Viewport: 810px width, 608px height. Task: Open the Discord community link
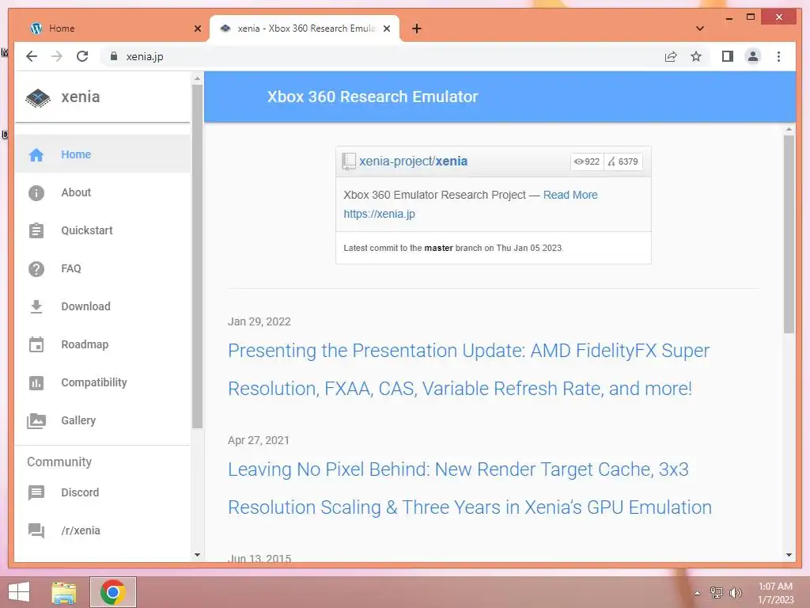tap(102, 492)
